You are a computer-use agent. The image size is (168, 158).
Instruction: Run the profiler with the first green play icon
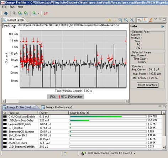(20, 13)
